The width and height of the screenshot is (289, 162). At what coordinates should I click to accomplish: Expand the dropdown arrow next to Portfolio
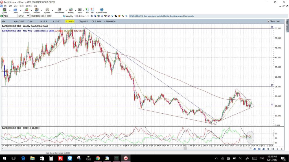(x=42, y=10)
